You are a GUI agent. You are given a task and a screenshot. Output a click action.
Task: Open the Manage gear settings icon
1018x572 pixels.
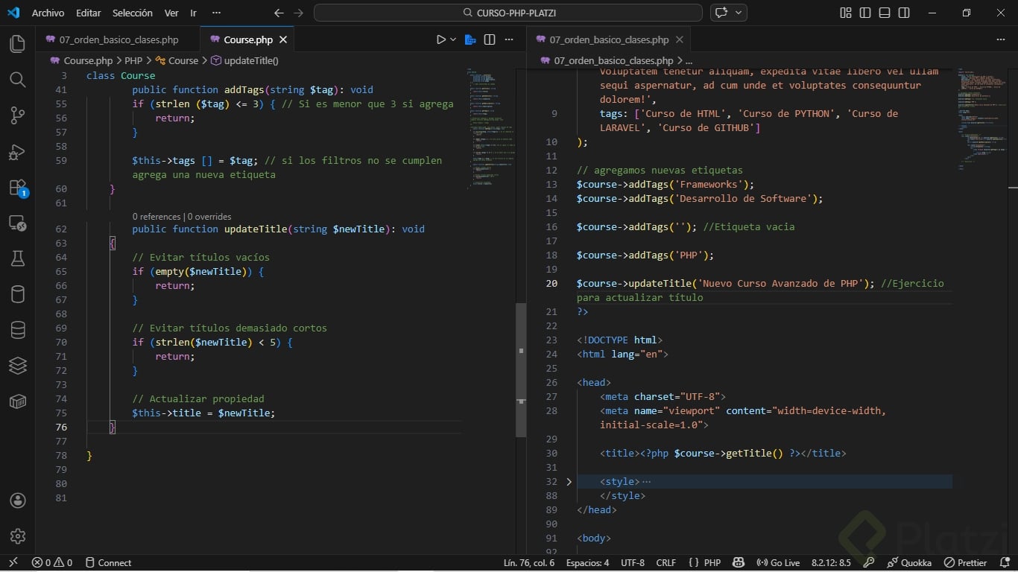coord(17,536)
